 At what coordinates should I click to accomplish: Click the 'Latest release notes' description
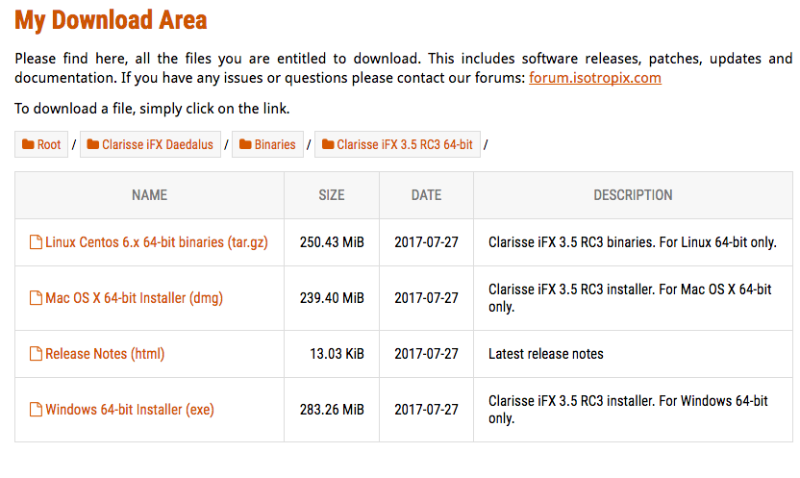pyautogui.click(x=546, y=354)
